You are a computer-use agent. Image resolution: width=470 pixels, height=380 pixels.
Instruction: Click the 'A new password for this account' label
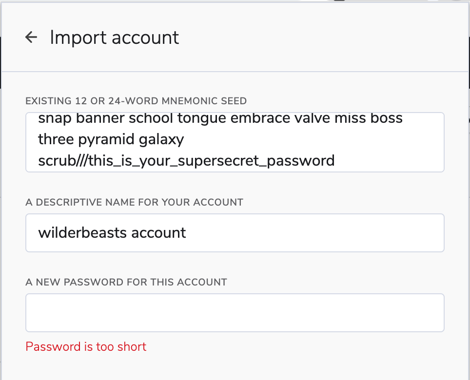coord(126,282)
